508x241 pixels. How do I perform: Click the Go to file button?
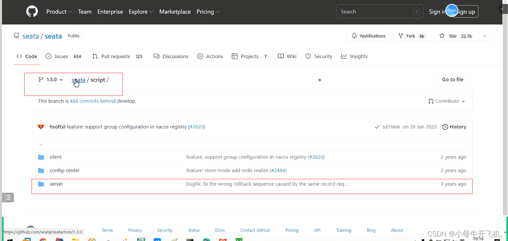tap(453, 80)
